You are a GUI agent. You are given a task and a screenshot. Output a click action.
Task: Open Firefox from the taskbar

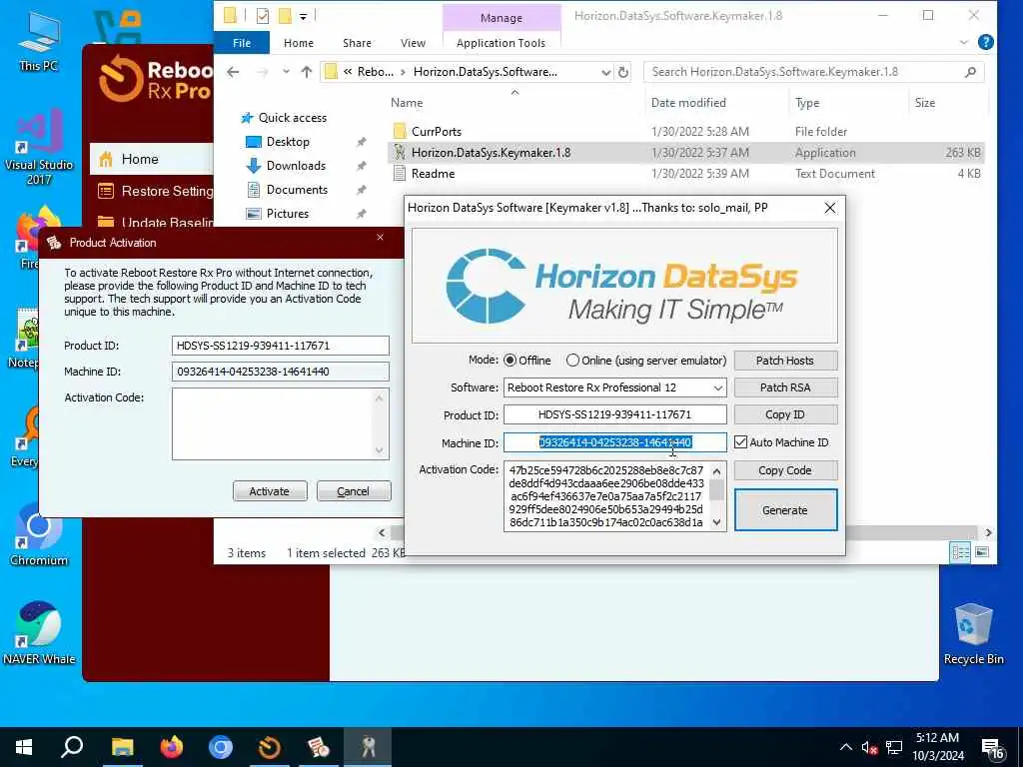click(172, 747)
